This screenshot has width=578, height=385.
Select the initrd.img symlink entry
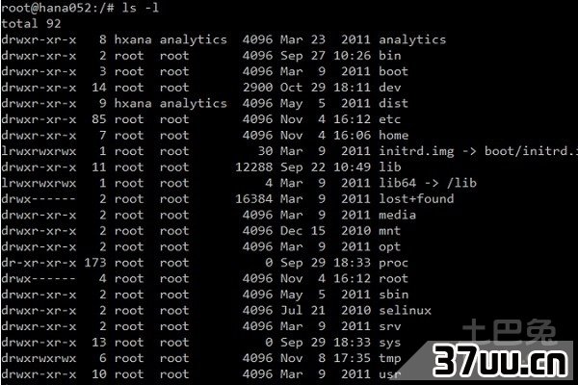pyautogui.click(x=416, y=151)
